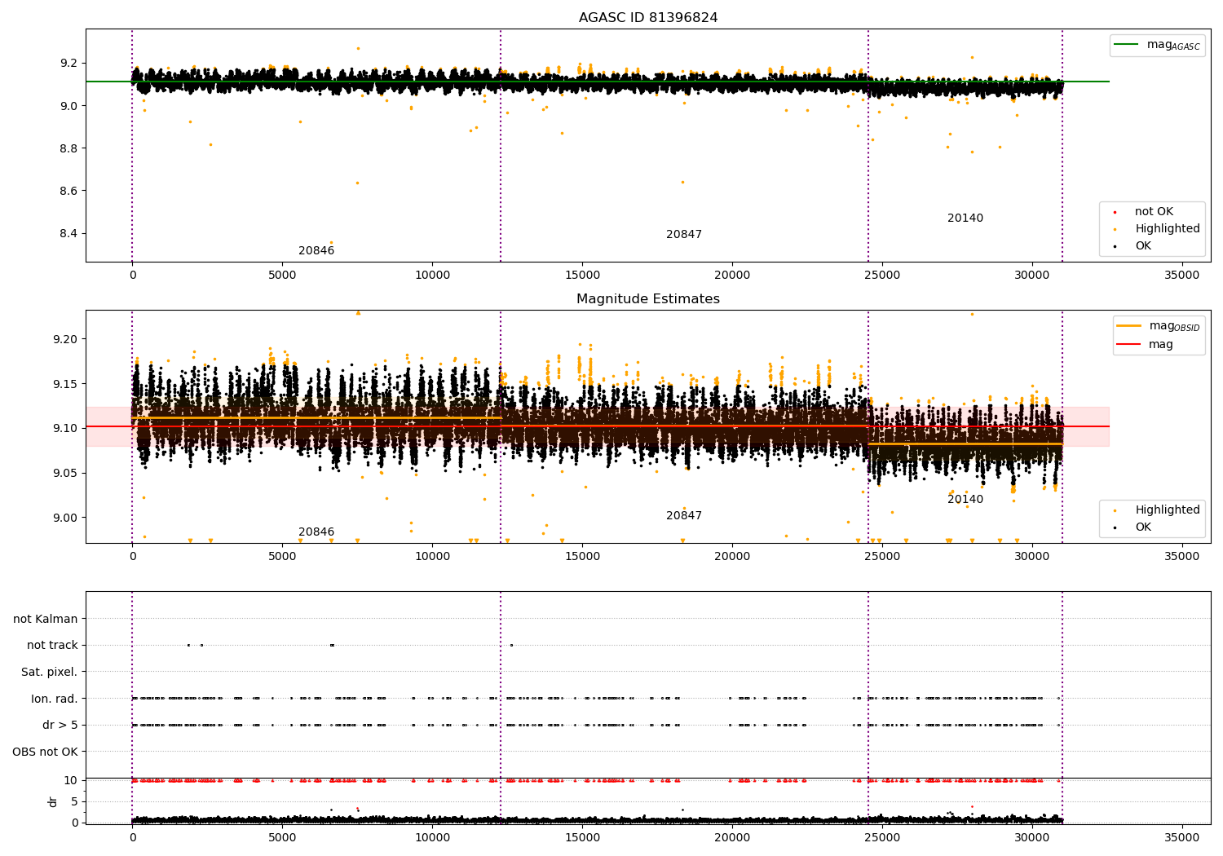The height and width of the screenshot is (856, 1223).
Task: Click obsid label 20847 in the top plot
Action: [684, 234]
